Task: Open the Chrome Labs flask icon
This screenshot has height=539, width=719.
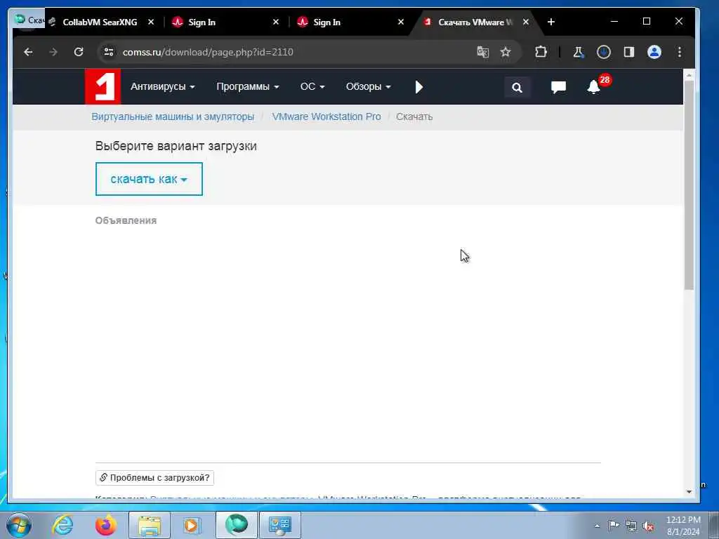Action: (x=579, y=52)
